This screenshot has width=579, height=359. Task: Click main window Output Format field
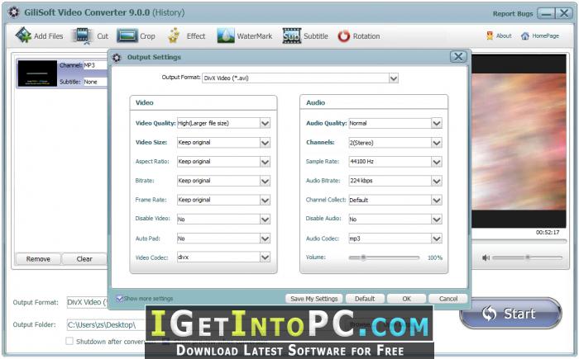coord(87,302)
